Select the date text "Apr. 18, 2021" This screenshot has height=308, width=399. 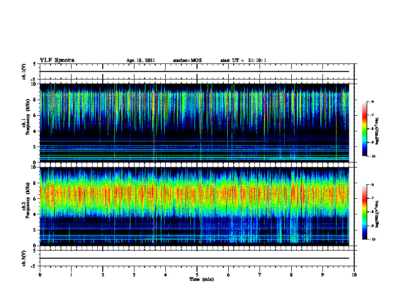(x=141, y=60)
